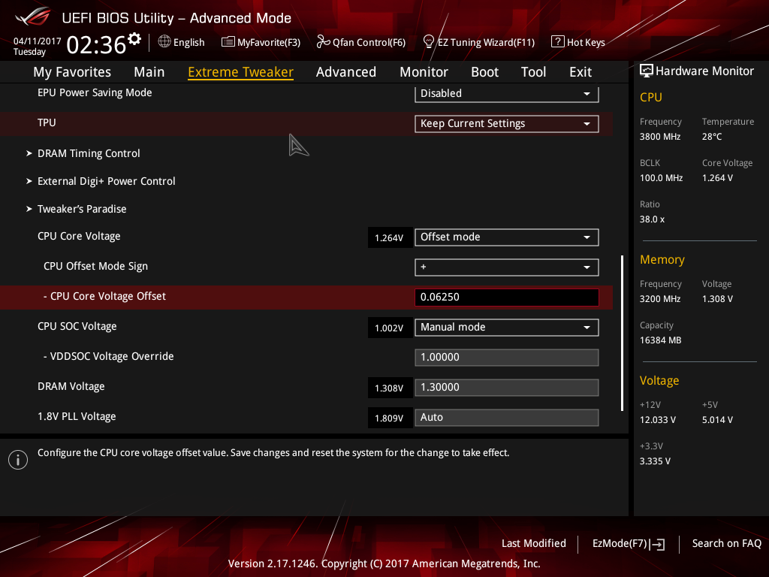Click the 1.002V SOC voltage readout
769x577 pixels.
click(x=390, y=328)
